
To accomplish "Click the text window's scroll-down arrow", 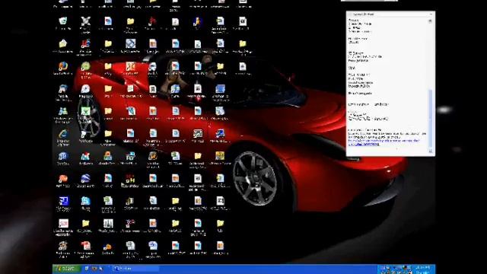I will (430, 151).
